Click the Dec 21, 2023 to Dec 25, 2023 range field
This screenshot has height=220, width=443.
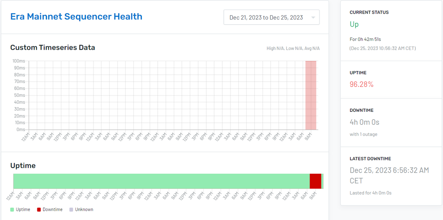point(271,17)
